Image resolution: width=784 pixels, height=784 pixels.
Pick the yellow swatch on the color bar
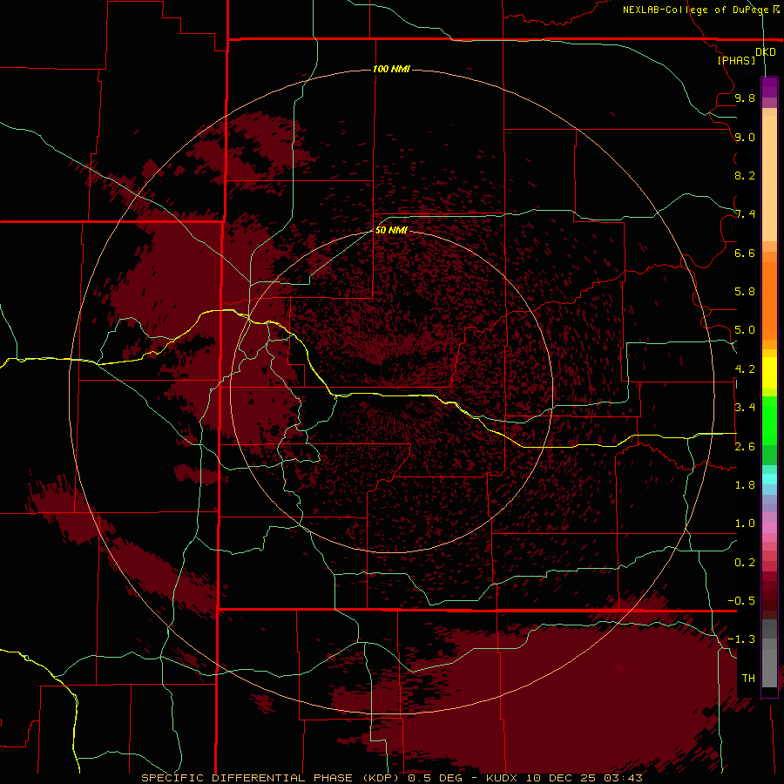[769, 373]
